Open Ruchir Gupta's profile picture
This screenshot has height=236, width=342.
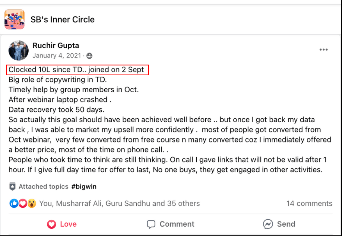coord(18,50)
